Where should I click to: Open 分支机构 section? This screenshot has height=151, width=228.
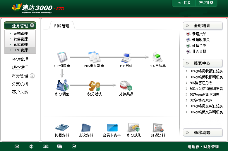tap(20, 84)
